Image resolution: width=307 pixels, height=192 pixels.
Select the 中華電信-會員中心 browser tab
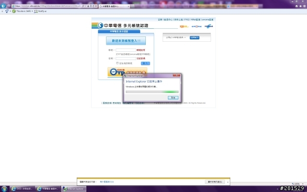click(114, 6)
